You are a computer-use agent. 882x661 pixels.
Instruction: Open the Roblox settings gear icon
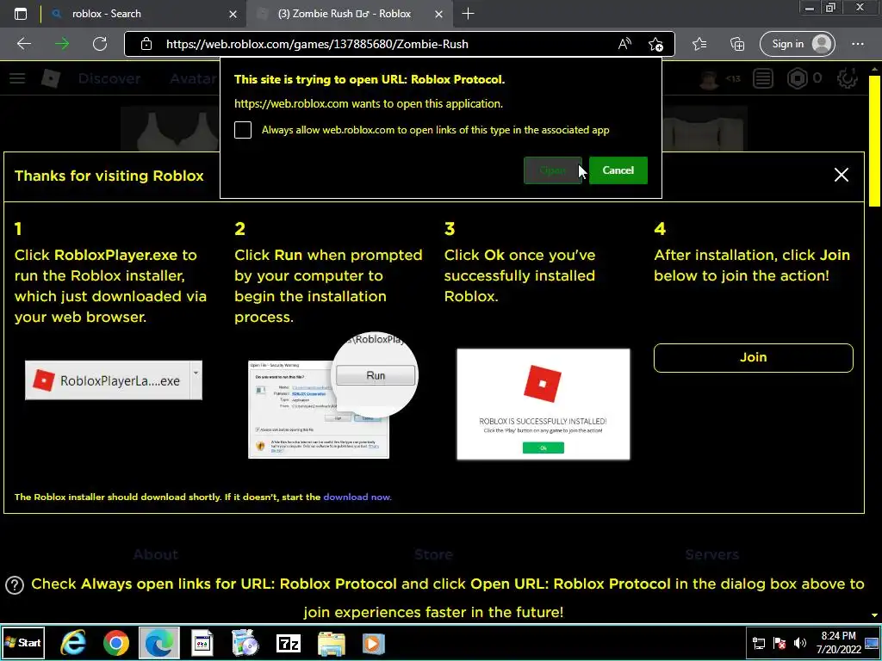(x=848, y=78)
